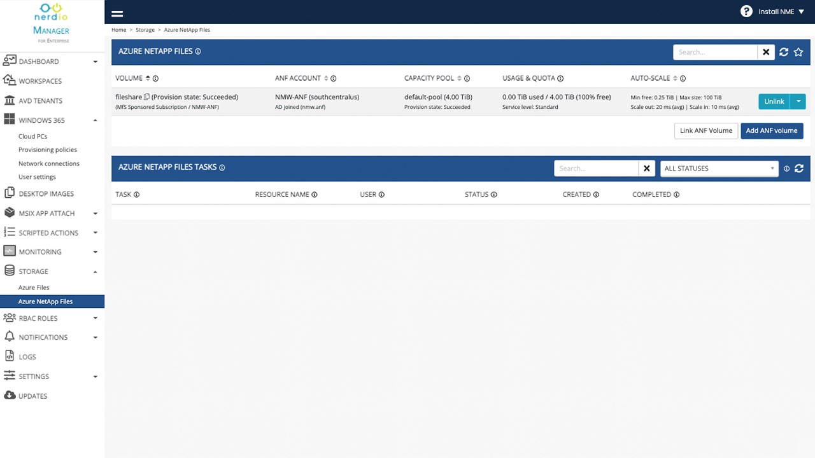815x458 pixels.
Task: Click Add ANF volume button
Action: pyautogui.click(x=772, y=130)
